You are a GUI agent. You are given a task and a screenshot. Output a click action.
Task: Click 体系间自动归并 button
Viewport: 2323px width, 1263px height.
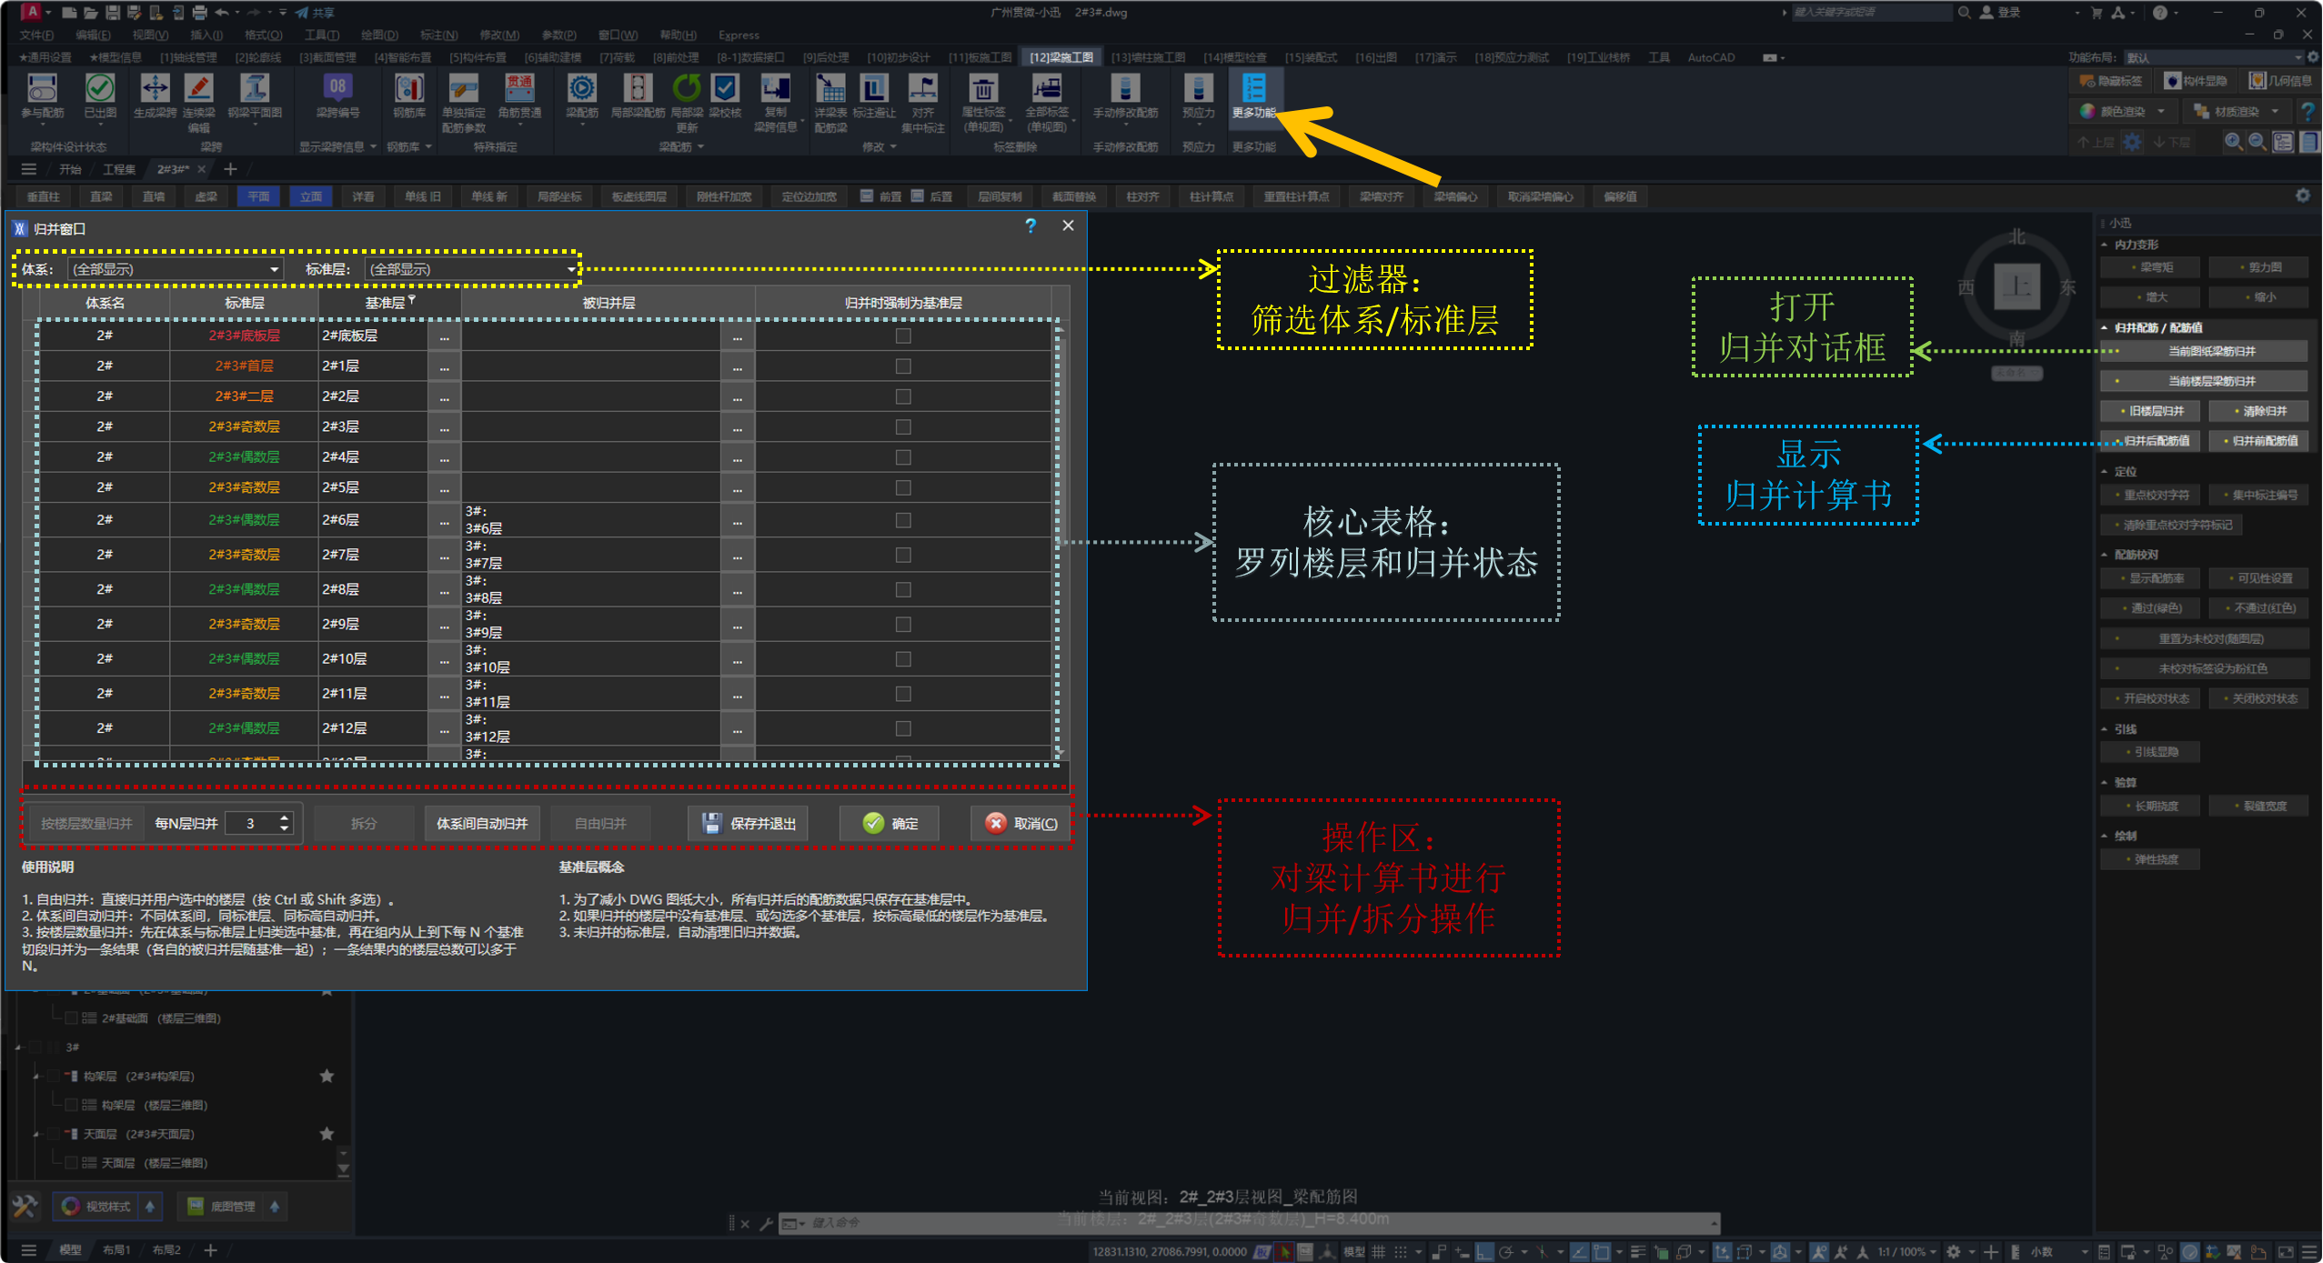[482, 823]
